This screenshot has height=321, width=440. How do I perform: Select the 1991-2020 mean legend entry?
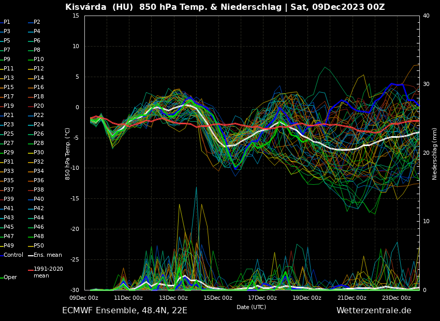[48, 272]
